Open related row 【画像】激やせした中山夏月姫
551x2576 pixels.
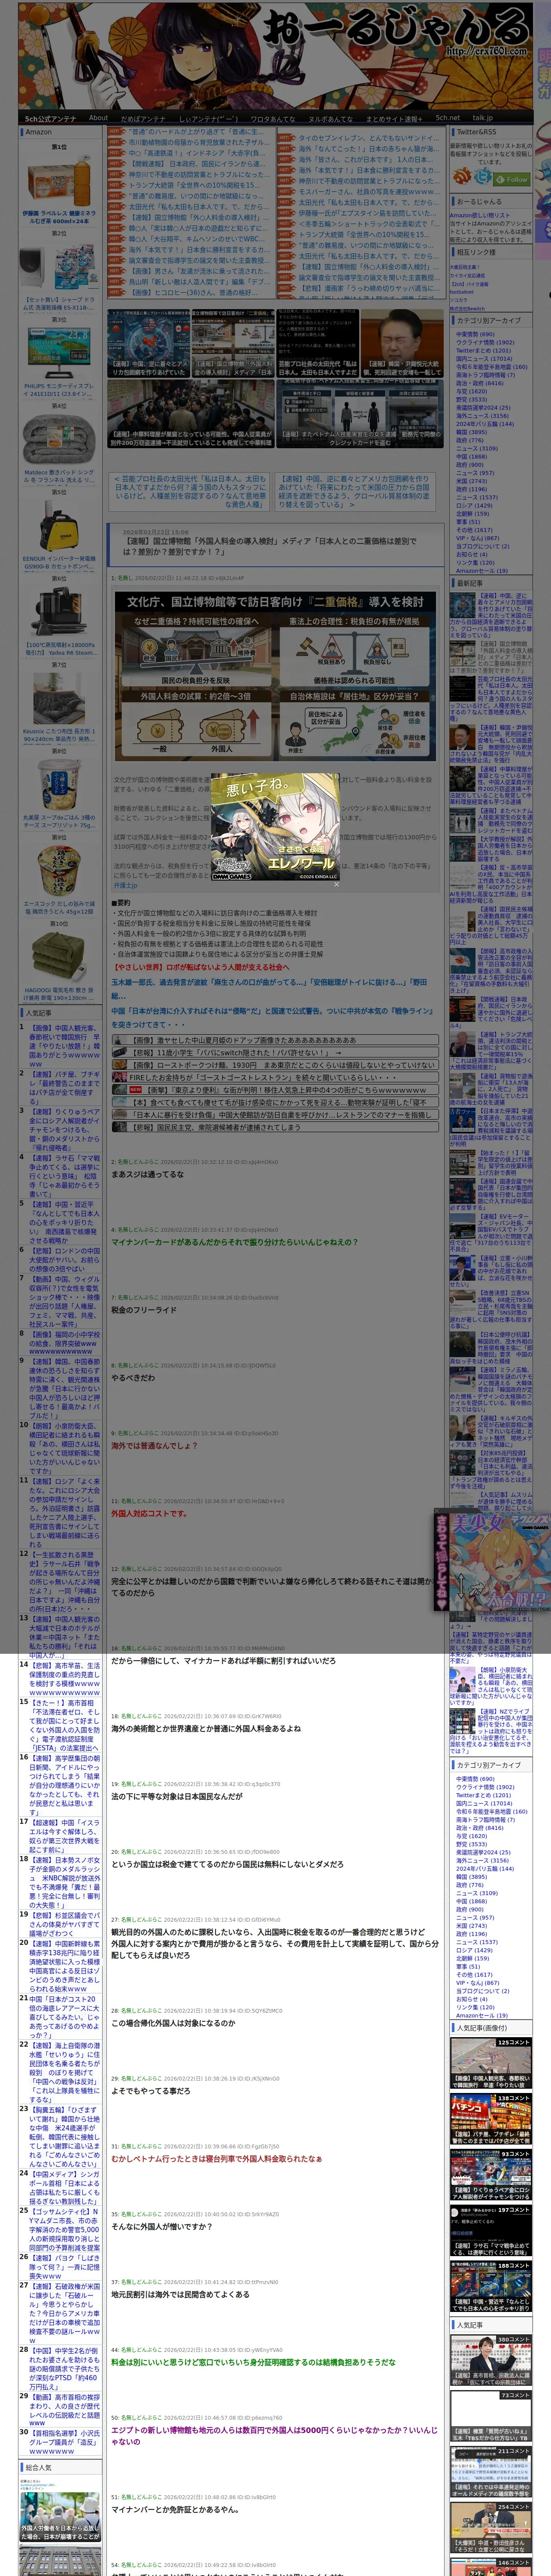click(275, 1039)
